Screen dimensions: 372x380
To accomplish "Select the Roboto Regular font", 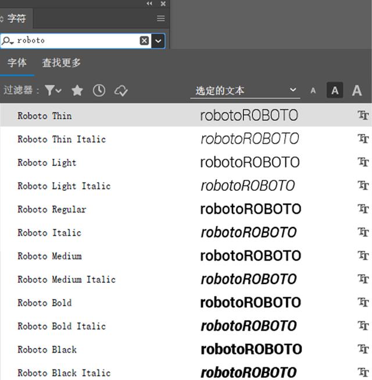I will pos(186,209).
